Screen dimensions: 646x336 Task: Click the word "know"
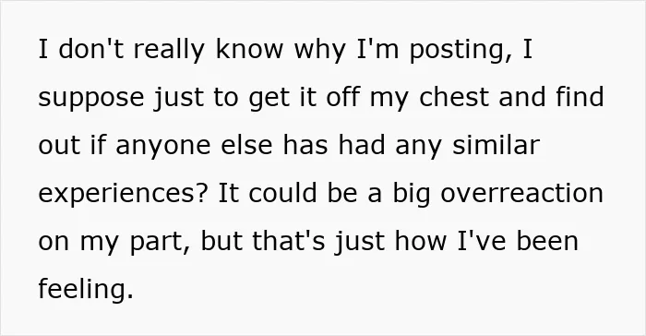[249, 49]
